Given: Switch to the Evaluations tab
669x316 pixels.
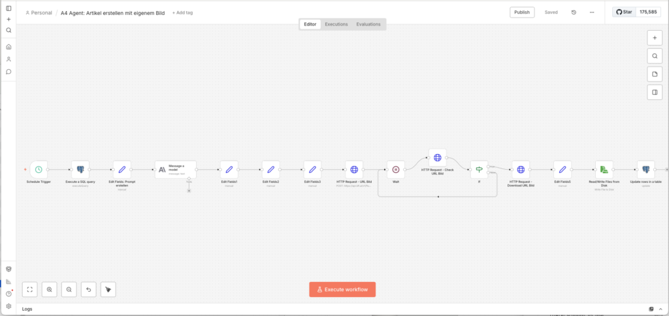Looking at the screenshot, I should tap(368, 24).
